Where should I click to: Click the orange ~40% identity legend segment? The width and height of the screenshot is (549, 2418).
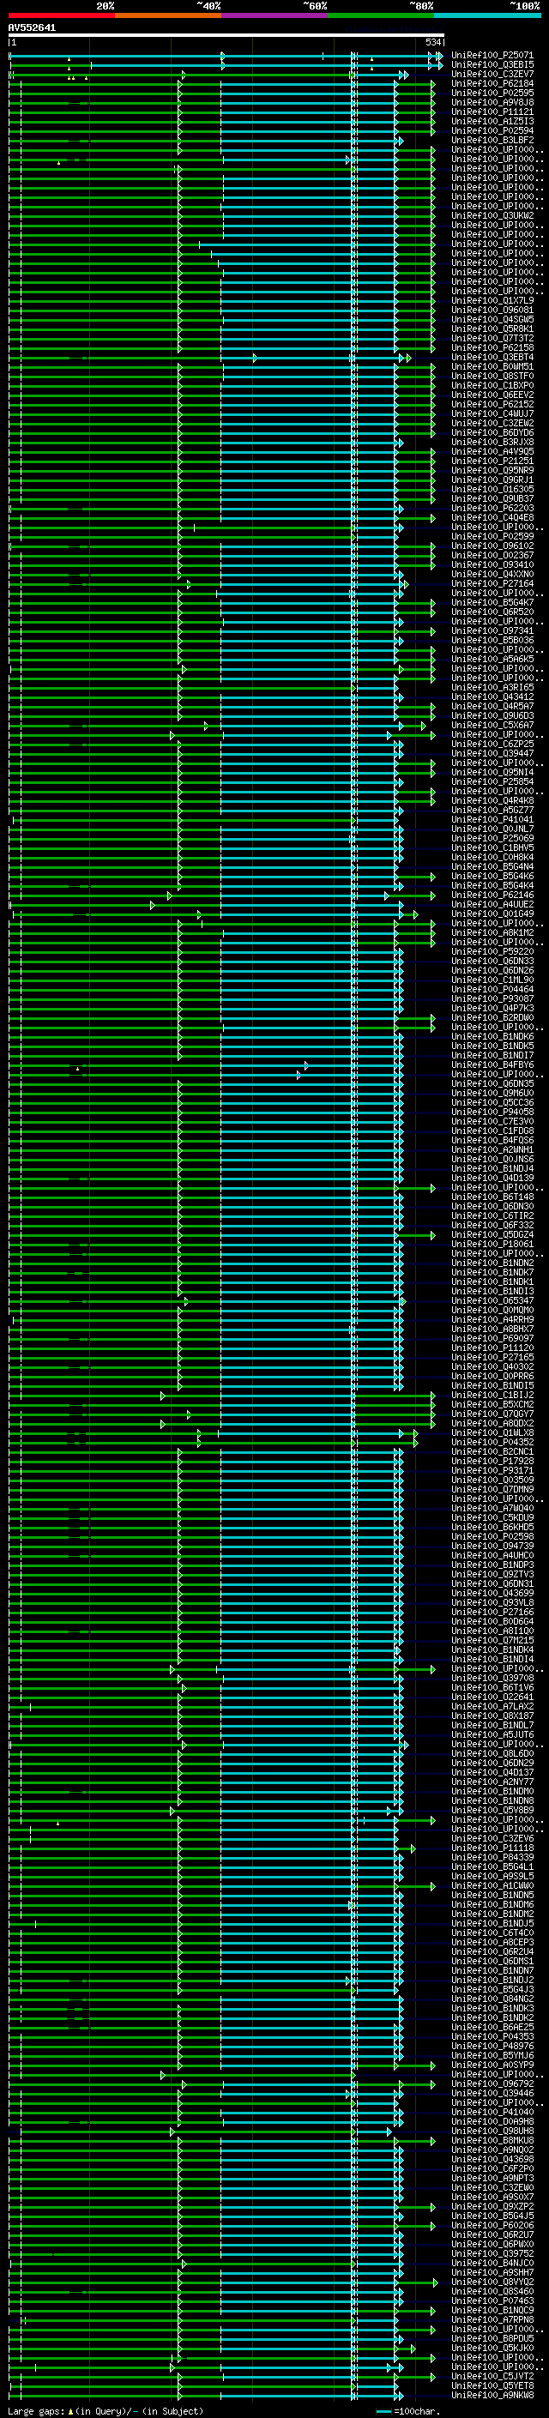click(x=168, y=15)
